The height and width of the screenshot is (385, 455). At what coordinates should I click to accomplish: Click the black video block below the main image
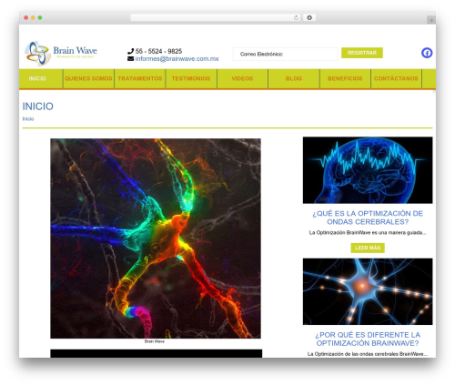[157, 353]
